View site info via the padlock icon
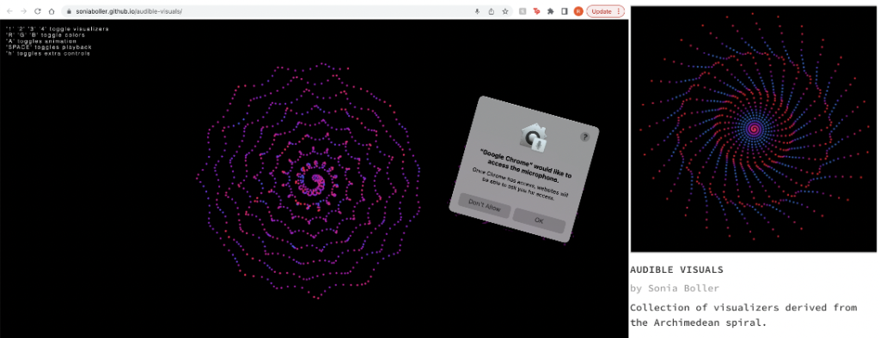 pos(68,11)
